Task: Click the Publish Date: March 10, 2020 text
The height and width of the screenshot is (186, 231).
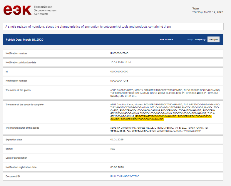Action: [24, 39]
